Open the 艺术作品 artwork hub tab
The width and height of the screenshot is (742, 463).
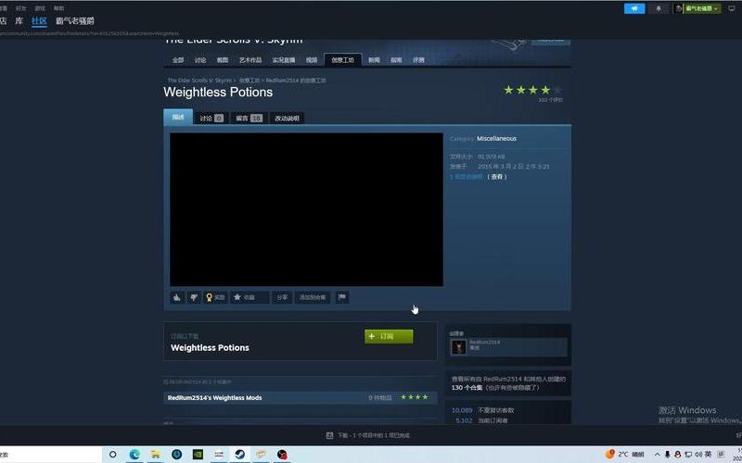(250, 60)
